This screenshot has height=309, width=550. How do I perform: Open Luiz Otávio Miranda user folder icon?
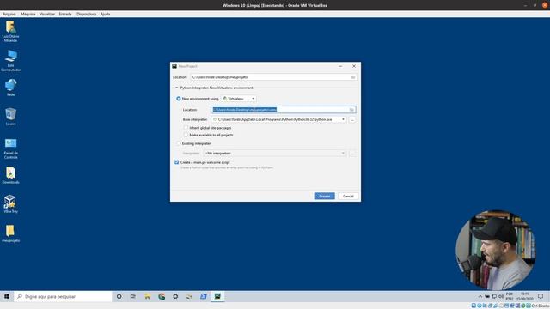point(10,32)
